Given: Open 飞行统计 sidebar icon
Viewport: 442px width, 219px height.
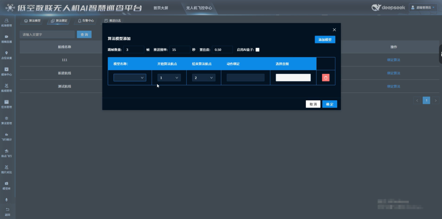Looking at the screenshot, I should click(x=6, y=136).
